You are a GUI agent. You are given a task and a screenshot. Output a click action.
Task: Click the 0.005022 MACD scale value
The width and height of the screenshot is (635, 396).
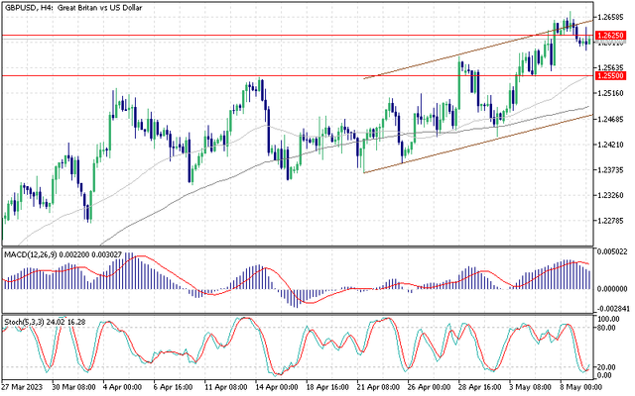pyautogui.click(x=611, y=253)
